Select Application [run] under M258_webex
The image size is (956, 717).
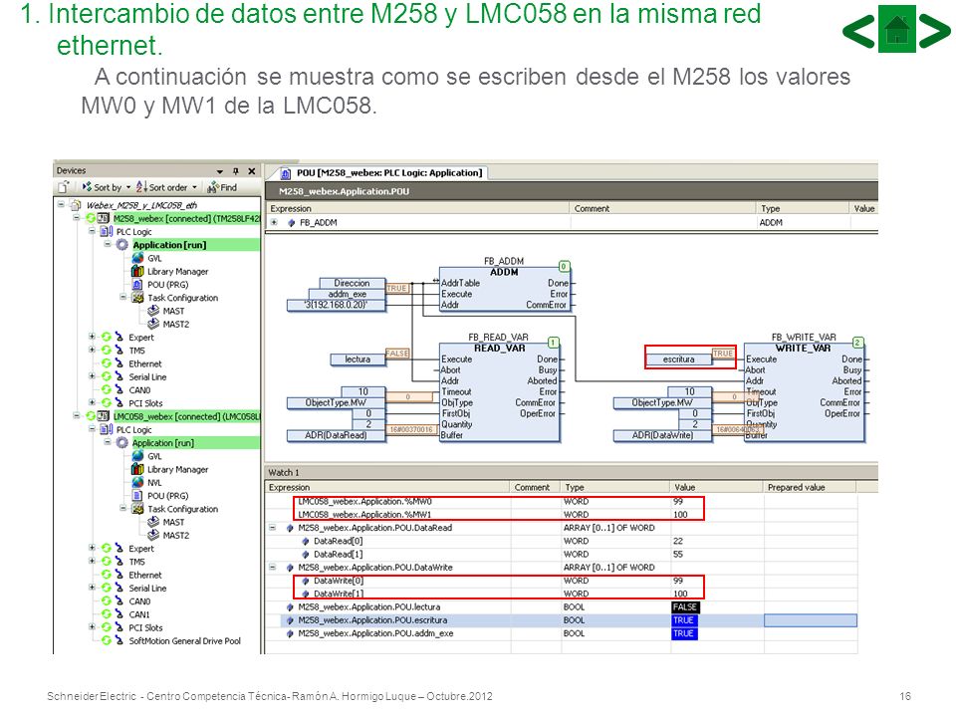point(169,245)
